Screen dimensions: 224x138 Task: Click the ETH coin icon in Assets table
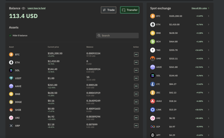click(11, 62)
